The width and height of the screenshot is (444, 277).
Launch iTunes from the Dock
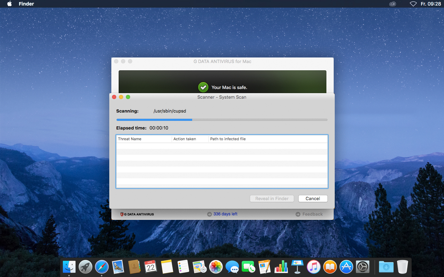[x=314, y=267]
